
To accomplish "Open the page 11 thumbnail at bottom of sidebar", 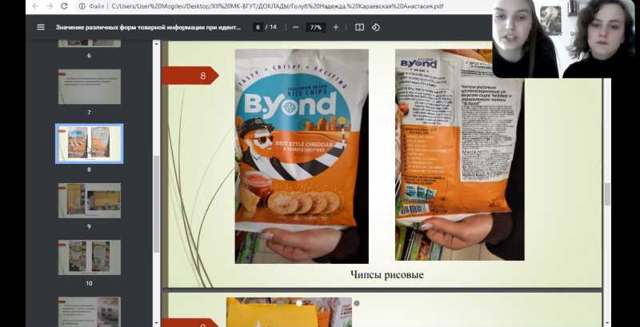I will (90, 311).
